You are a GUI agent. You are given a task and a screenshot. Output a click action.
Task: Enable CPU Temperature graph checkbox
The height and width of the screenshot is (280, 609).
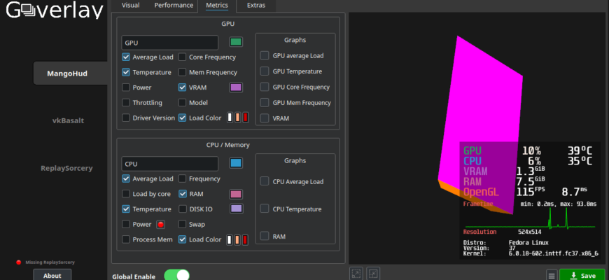click(265, 209)
